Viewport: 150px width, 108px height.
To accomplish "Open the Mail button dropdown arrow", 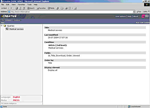I will click(63, 8).
